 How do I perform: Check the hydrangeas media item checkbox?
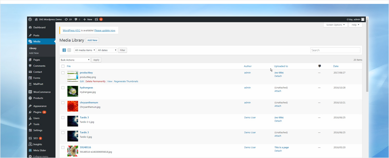pyautogui.click(x=63, y=87)
